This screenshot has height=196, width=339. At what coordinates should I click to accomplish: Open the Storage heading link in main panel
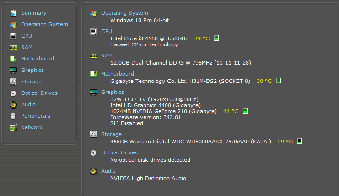(x=111, y=134)
